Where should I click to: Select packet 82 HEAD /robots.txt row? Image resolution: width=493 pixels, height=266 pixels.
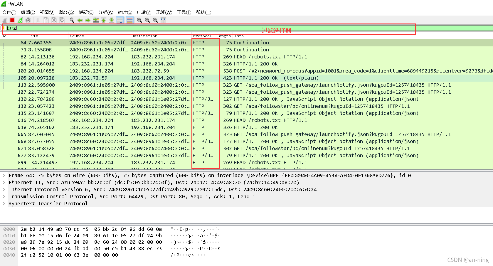(246, 57)
